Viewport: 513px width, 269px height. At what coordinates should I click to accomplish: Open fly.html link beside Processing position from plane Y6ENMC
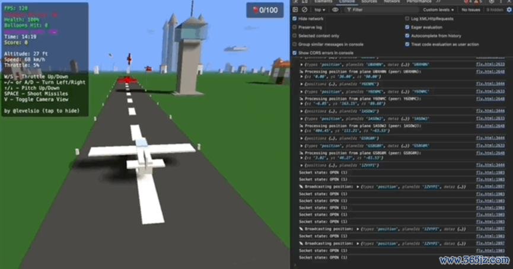click(x=490, y=99)
